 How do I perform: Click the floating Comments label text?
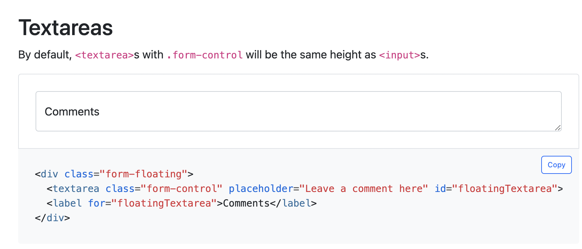pyautogui.click(x=72, y=112)
